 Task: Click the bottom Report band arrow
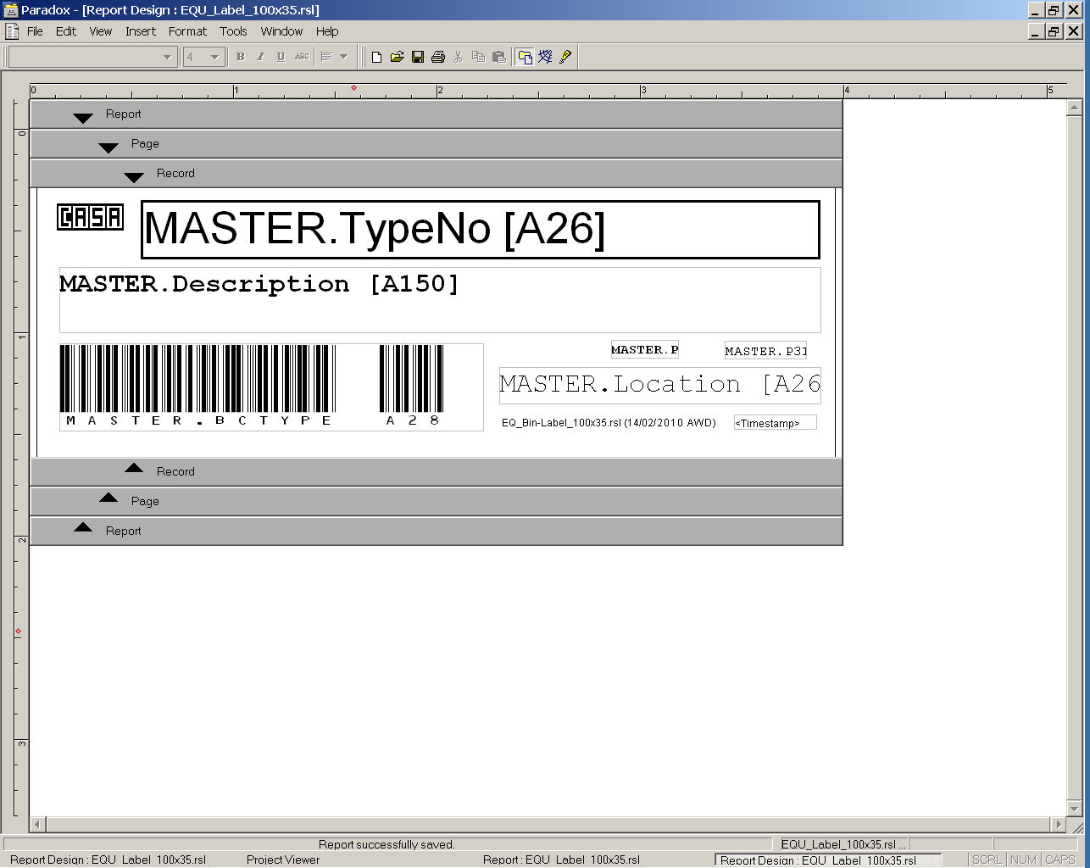pyautogui.click(x=82, y=527)
